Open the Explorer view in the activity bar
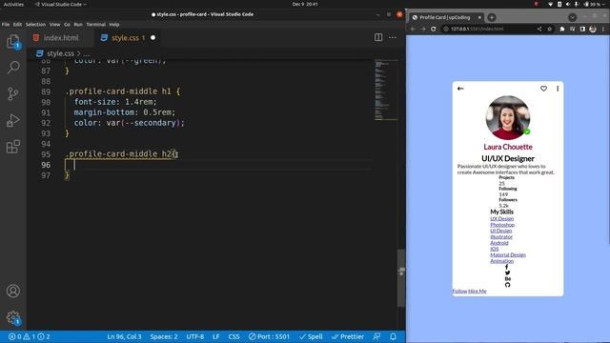This screenshot has height=343, width=610. 12,42
